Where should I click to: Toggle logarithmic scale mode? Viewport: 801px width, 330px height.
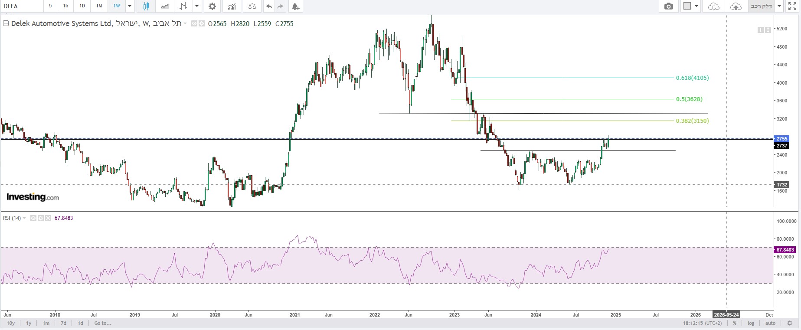click(x=751, y=323)
